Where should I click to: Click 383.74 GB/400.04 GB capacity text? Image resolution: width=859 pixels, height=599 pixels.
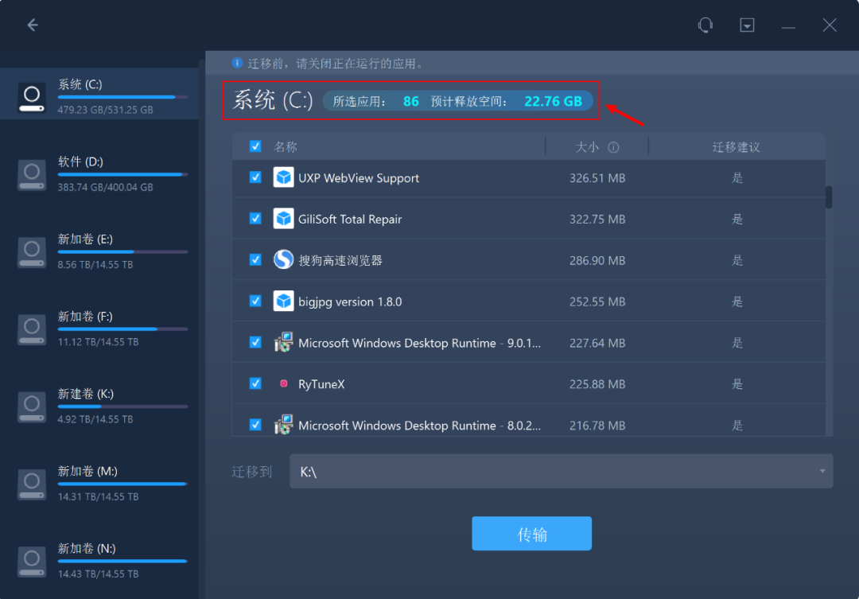pos(105,188)
